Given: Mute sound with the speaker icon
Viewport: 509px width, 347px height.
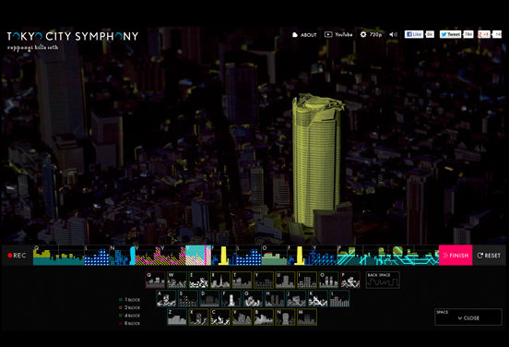Looking at the screenshot, I should (394, 34).
